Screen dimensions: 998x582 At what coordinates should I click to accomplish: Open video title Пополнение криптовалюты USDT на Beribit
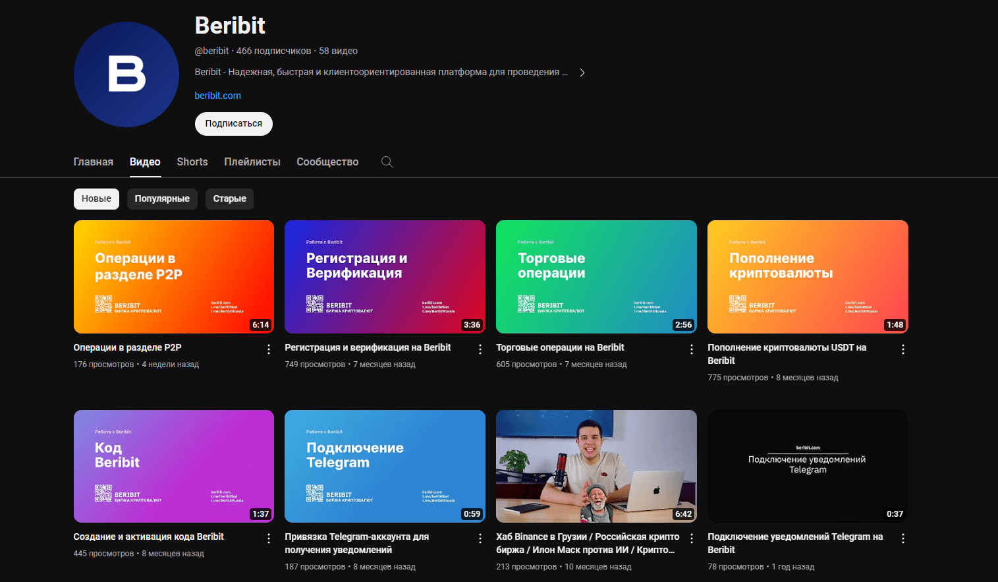(x=787, y=354)
